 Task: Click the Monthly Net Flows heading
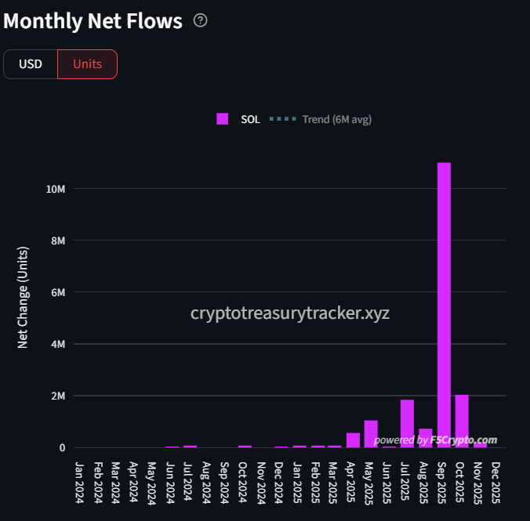93,21
